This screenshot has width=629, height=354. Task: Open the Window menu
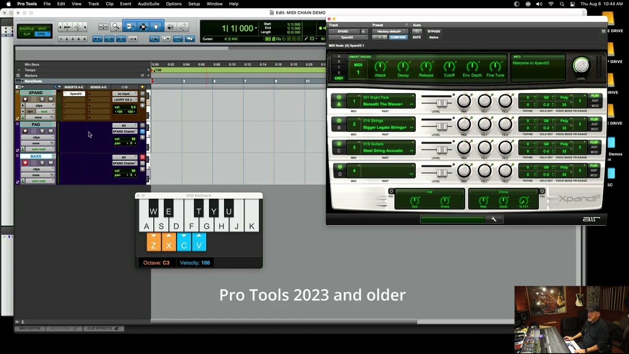pyautogui.click(x=215, y=4)
